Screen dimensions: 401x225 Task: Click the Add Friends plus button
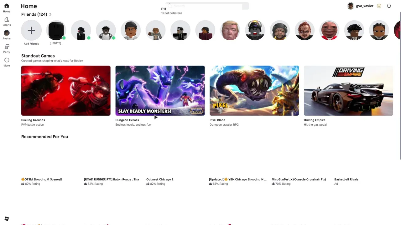[x=31, y=30]
